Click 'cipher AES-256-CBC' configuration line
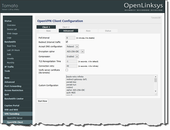The height and width of the screenshot is (130, 170). click(x=76, y=90)
